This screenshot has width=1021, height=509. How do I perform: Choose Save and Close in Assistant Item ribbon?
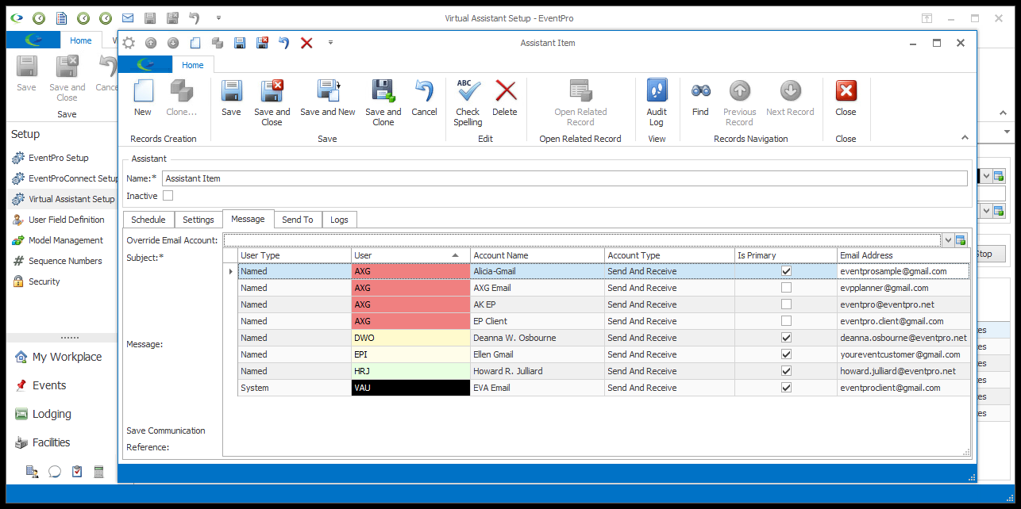[x=272, y=102]
